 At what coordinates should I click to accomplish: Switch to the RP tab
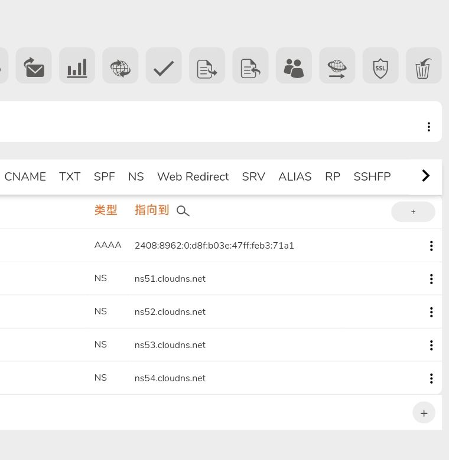point(333,176)
